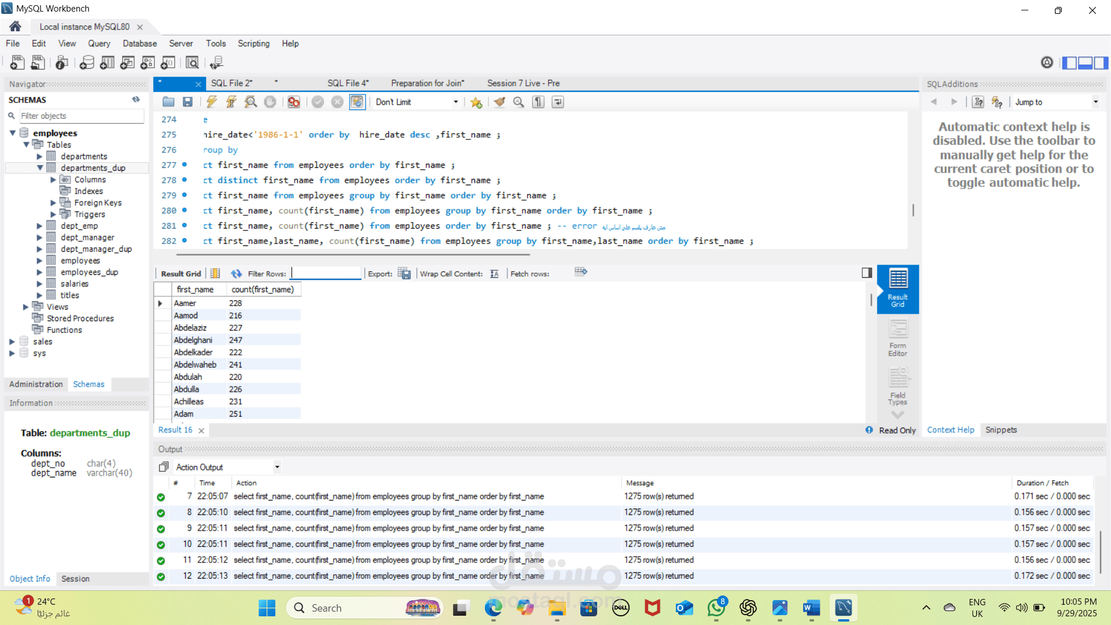Switch to the SQL File 4 tab
This screenshot has width=1111, height=625.
pyautogui.click(x=348, y=83)
